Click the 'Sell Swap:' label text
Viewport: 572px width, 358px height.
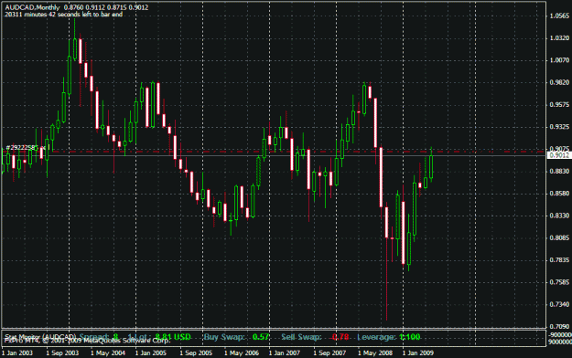(x=301, y=337)
